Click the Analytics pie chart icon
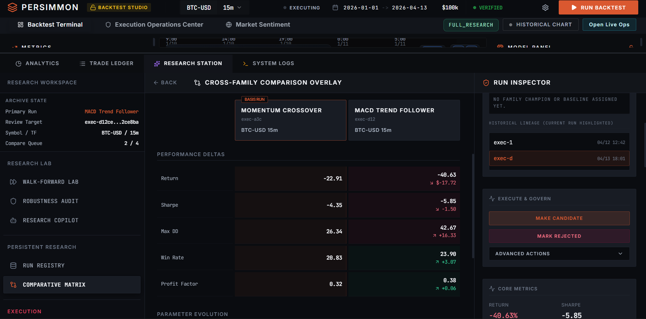Screen dimensions: 646x319 (19, 63)
